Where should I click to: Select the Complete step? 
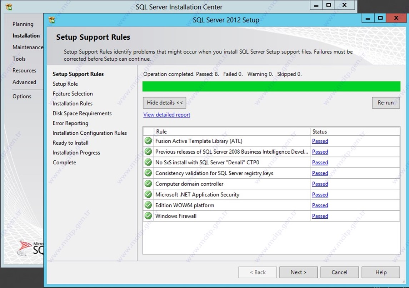click(x=64, y=163)
